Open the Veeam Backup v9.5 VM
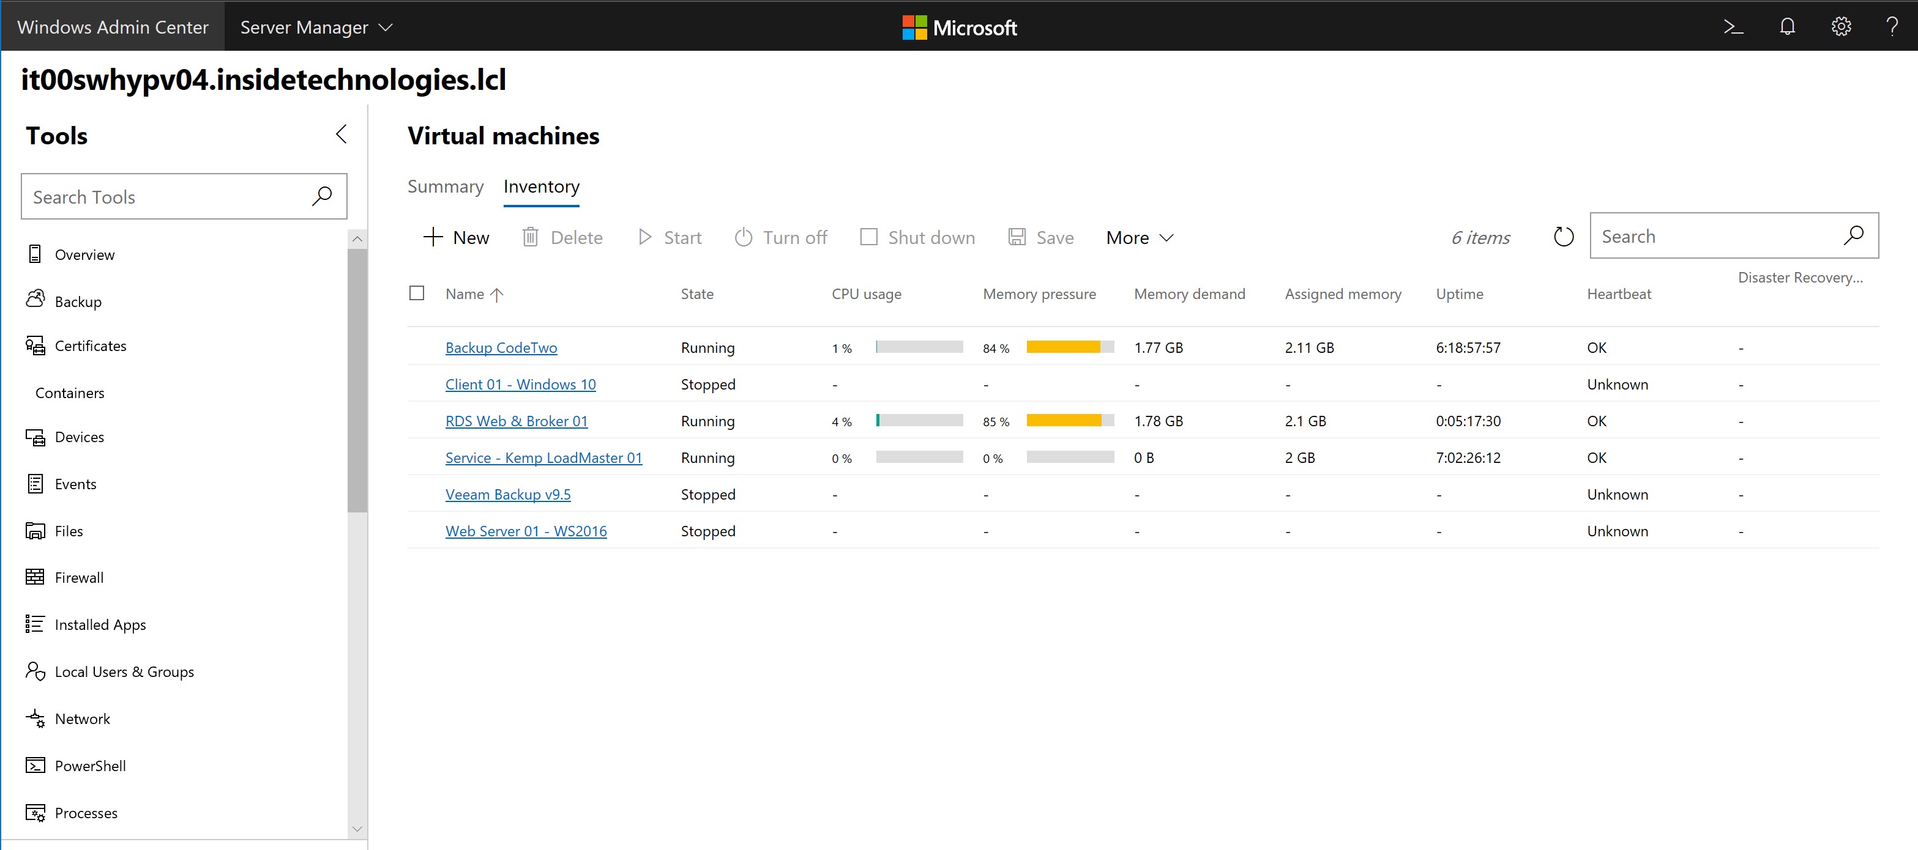 [x=508, y=495]
